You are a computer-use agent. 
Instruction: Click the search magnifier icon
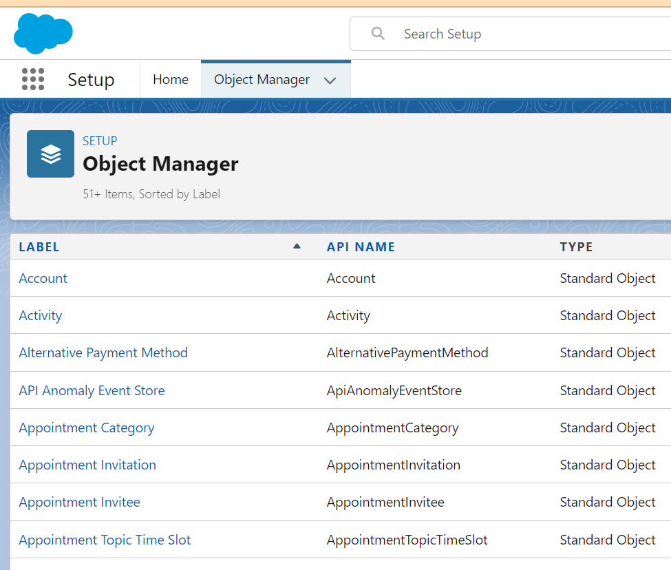tap(378, 33)
